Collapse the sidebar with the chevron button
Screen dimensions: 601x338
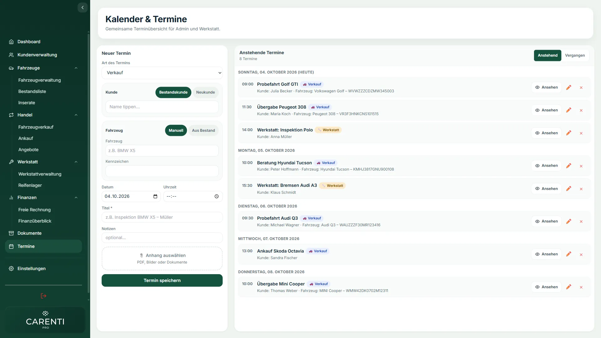(82, 8)
